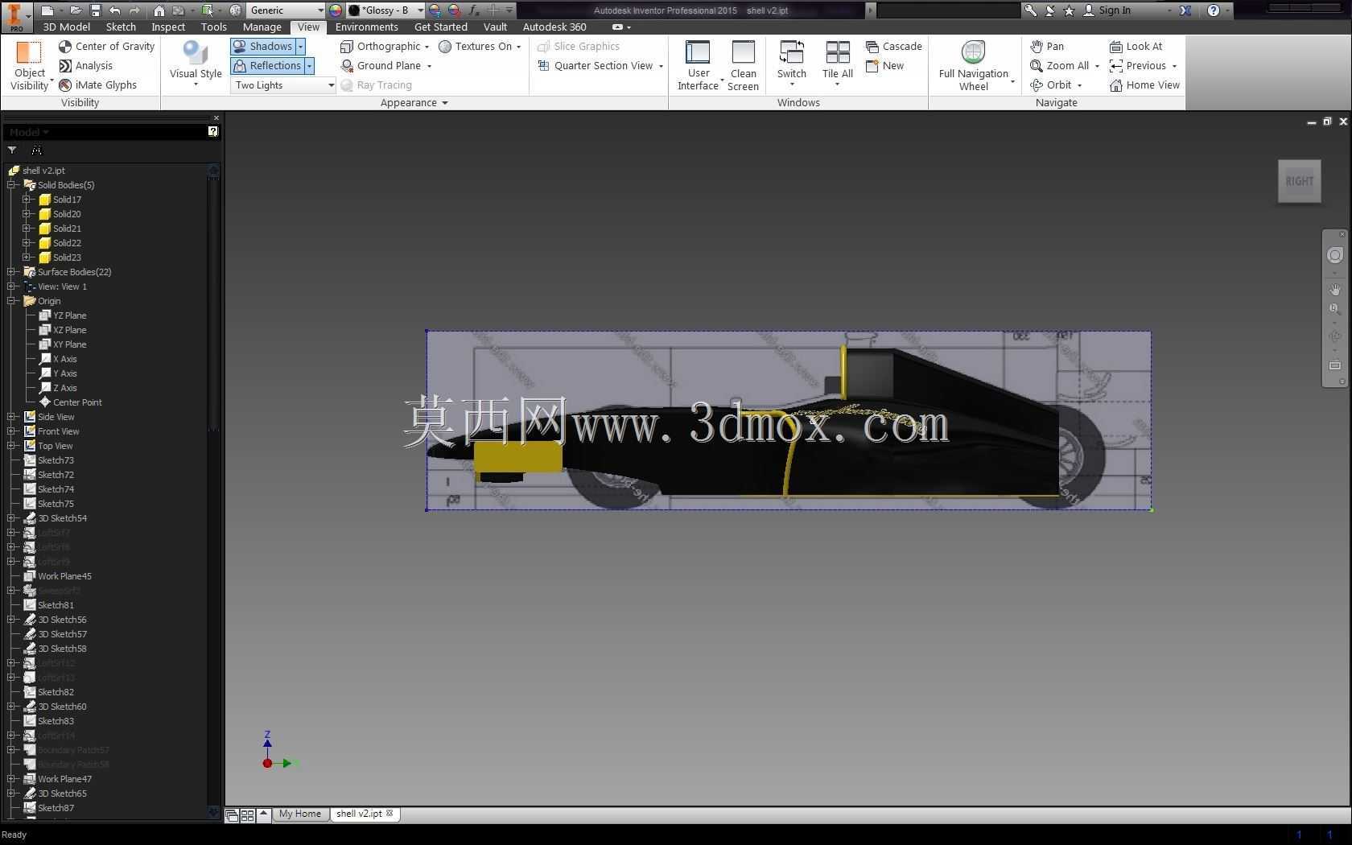Tile All open windows

pos(838,64)
